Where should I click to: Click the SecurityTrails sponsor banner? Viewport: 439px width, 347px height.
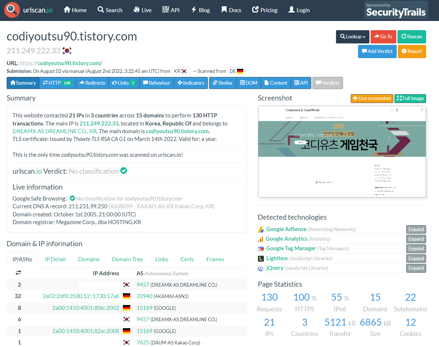396,10
